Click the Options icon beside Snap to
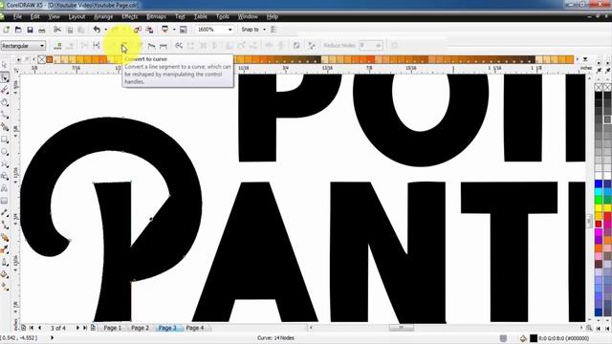Image resolution: width=612 pixels, height=344 pixels. [273, 30]
